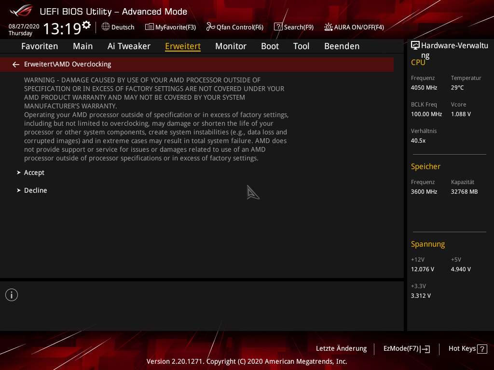The width and height of the screenshot is (494, 370).
Task: Click the Speicher section heading
Action: pyautogui.click(x=425, y=166)
